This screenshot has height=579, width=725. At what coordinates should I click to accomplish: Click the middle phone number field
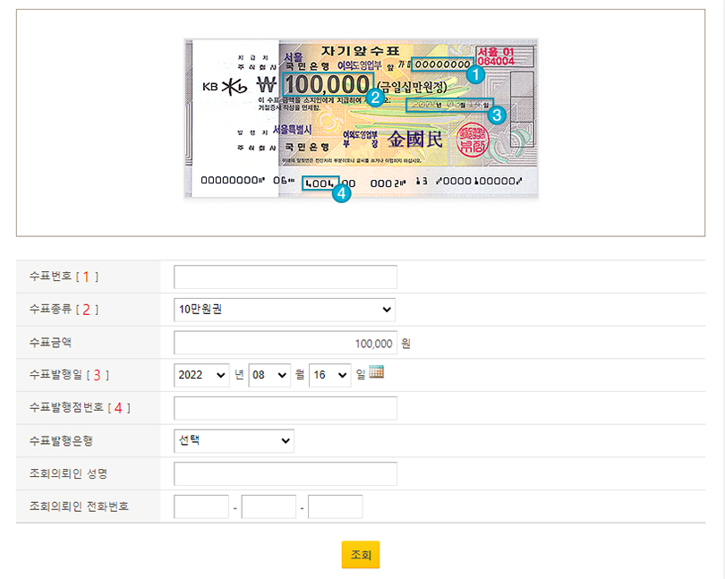pyautogui.click(x=269, y=507)
